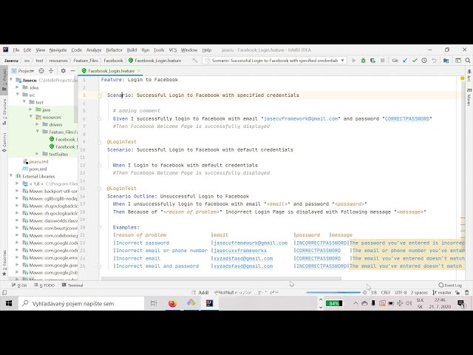Viewport: 473px width, 355px height.
Task: Click master branch in status bar
Action: [x=442, y=293]
